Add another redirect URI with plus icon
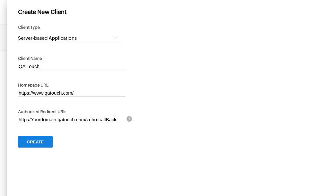 (x=129, y=119)
